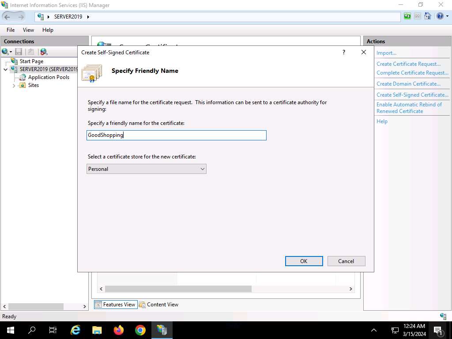Open the File menu
Screen dimensions: 452x339
(x=11, y=30)
